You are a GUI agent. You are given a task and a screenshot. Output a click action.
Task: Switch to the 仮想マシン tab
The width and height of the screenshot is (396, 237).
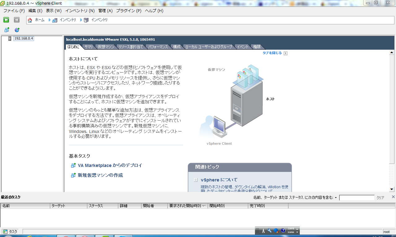click(x=106, y=47)
